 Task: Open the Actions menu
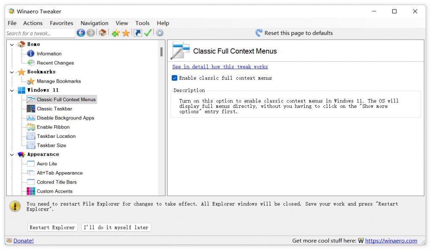(33, 23)
